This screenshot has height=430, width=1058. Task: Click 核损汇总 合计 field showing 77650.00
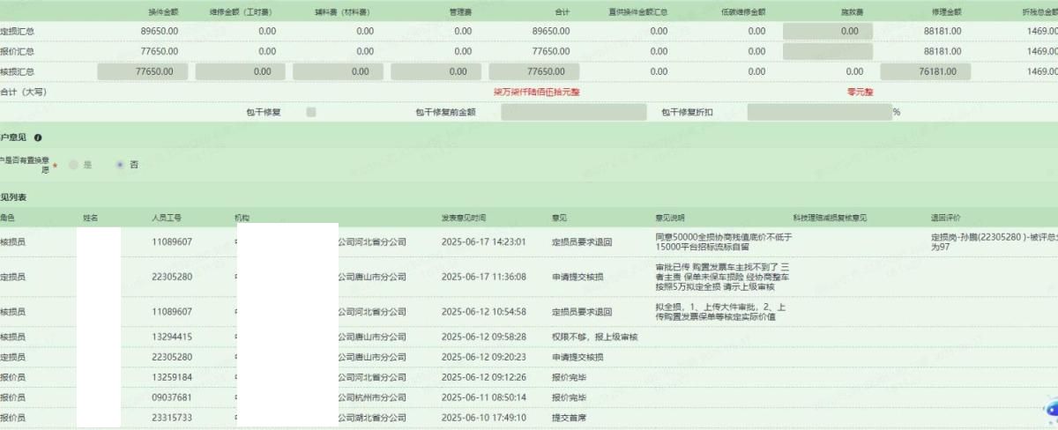(533, 71)
